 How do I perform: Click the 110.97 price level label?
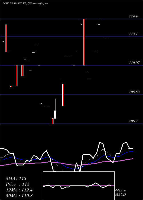(x=135, y=63)
